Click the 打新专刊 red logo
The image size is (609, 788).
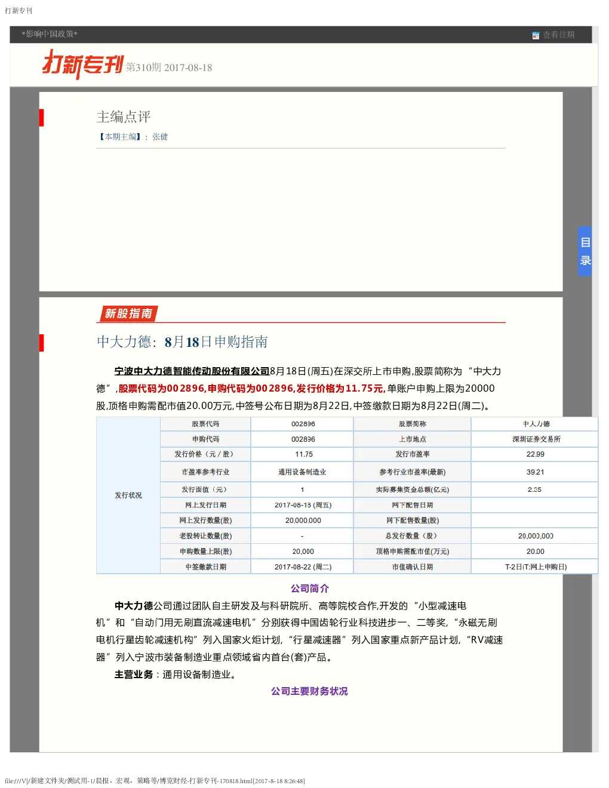(82, 64)
